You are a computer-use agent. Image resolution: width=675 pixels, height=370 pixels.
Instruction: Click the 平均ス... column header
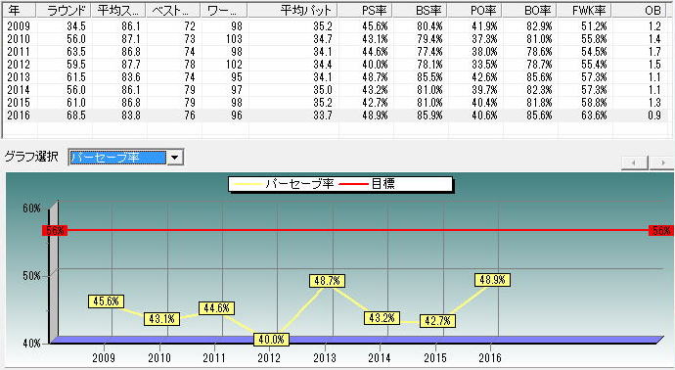tap(118, 10)
